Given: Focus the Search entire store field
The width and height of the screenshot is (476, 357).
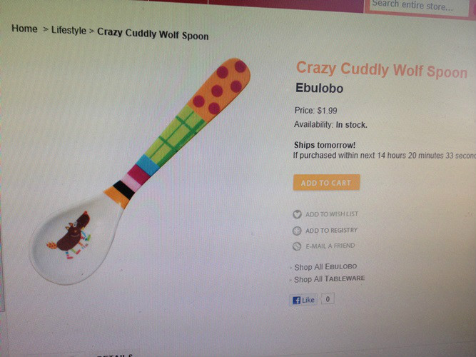Looking at the screenshot, I should click(419, 6).
